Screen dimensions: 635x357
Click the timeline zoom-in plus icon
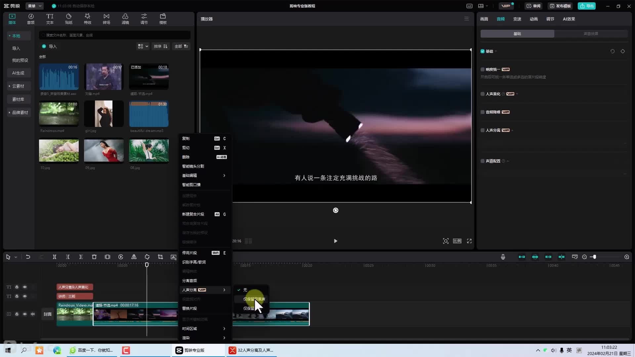pyautogui.click(x=627, y=257)
